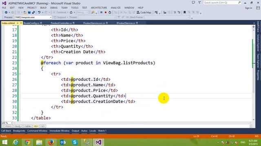The height and width of the screenshot is (146, 261).
Task: Expand the Undo history dropdown arrow
Action: [42, 13]
